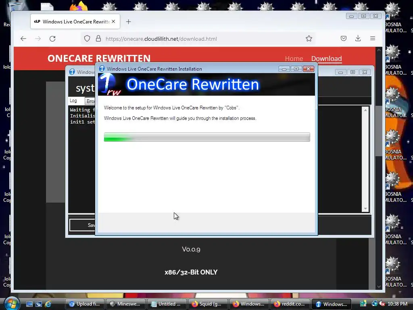Switch to Upload fi... taskbar button

[84, 304]
